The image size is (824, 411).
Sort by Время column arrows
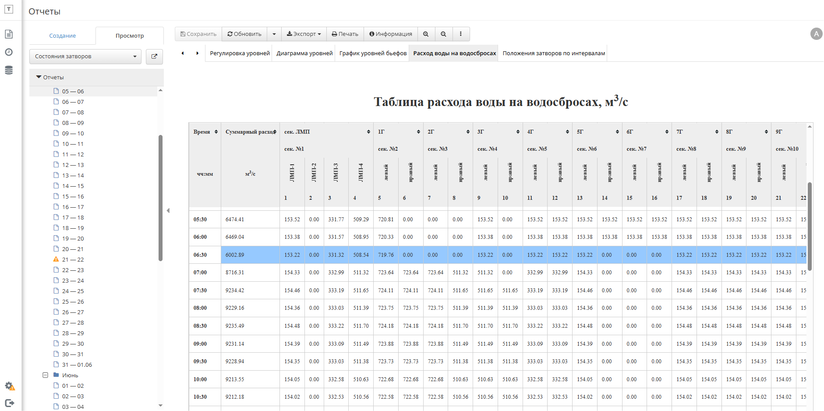pyautogui.click(x=216, y=132)
